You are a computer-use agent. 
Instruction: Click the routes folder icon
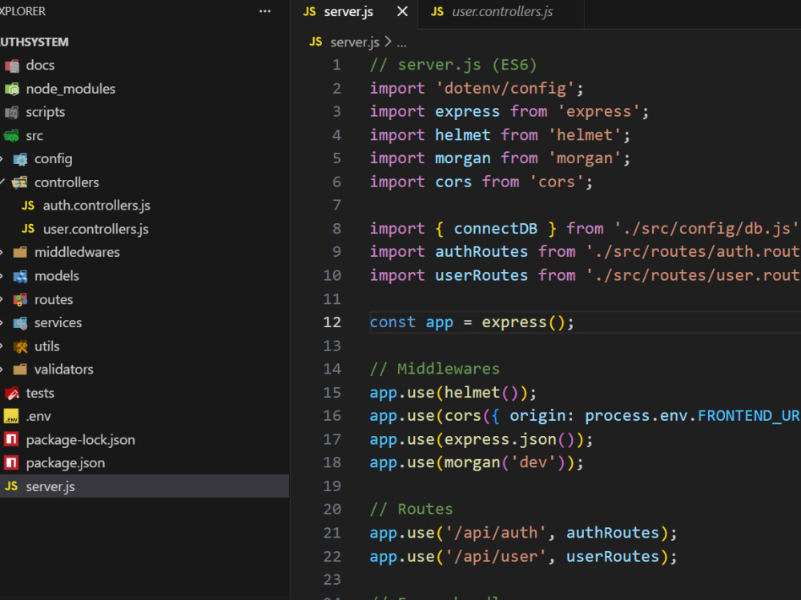click(x=20, y=299)
